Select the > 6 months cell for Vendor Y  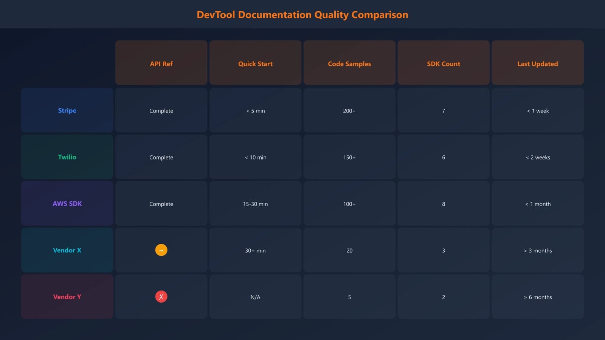pos(537,297)
